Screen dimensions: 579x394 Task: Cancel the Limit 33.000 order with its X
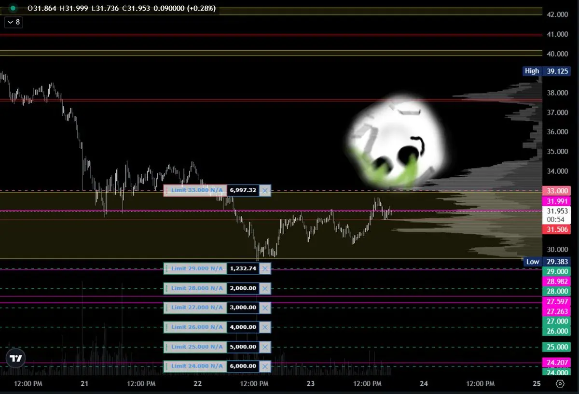[265, 191]
